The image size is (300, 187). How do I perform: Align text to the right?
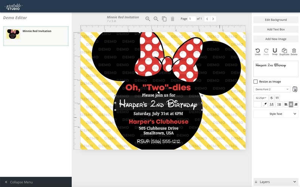coord(296,104)
